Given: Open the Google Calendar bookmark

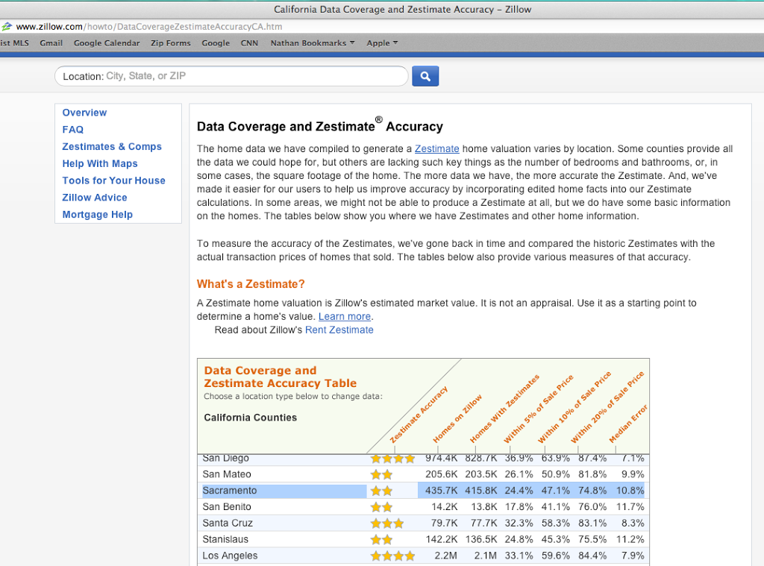Looking at the screenshot, I should [107, 43].
